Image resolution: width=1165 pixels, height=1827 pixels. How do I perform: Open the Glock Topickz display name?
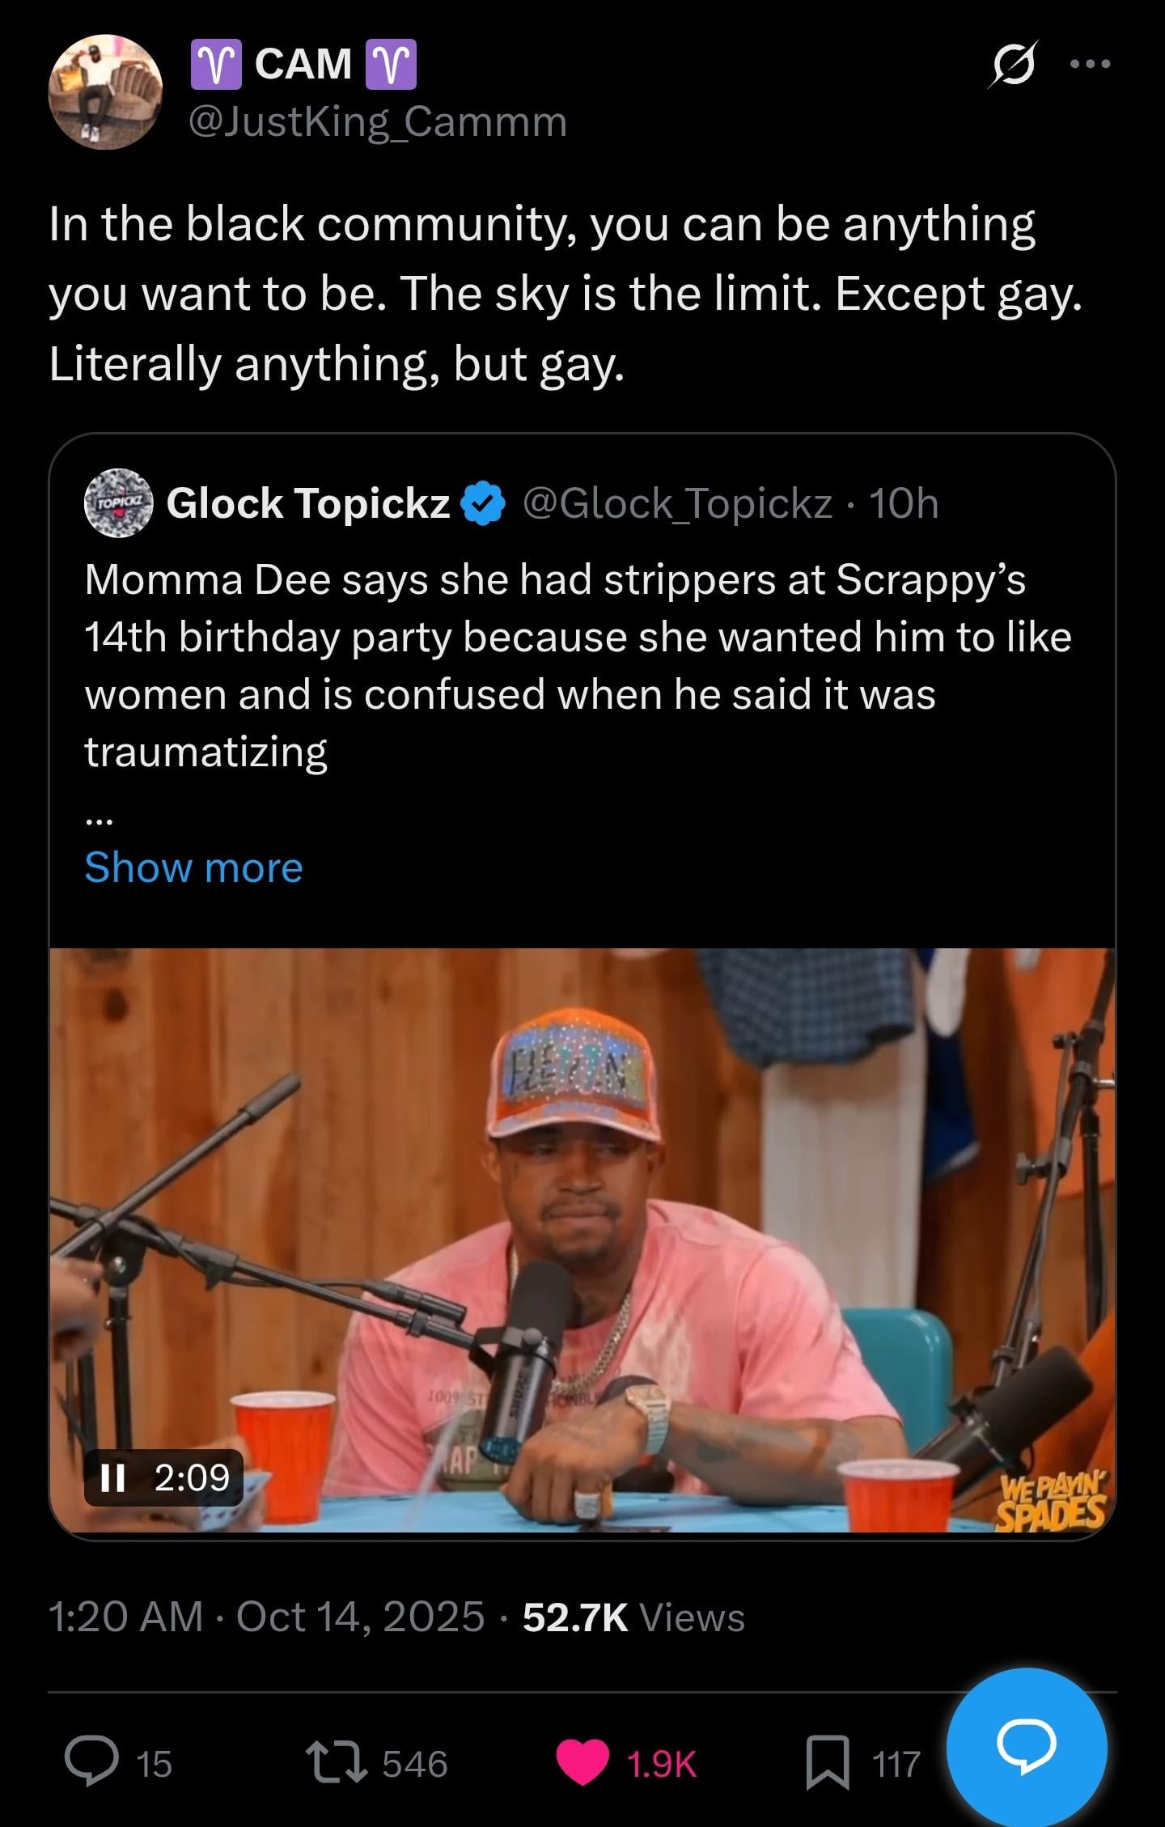pos(307,503)
